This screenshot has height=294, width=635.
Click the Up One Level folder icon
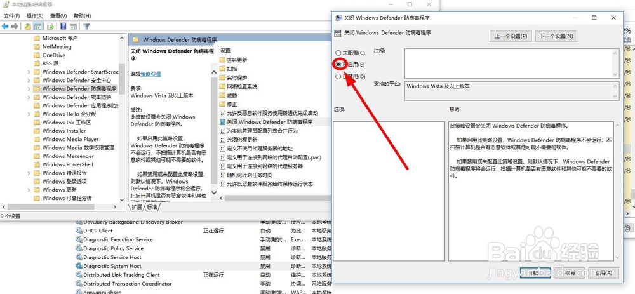pyautogui.click(x=27, y=26)
